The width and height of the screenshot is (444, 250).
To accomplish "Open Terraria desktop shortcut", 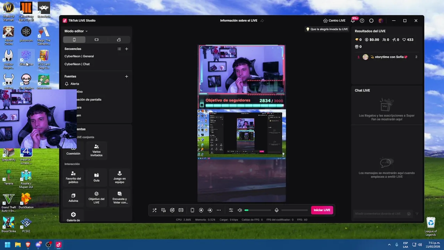I will 9,177.
